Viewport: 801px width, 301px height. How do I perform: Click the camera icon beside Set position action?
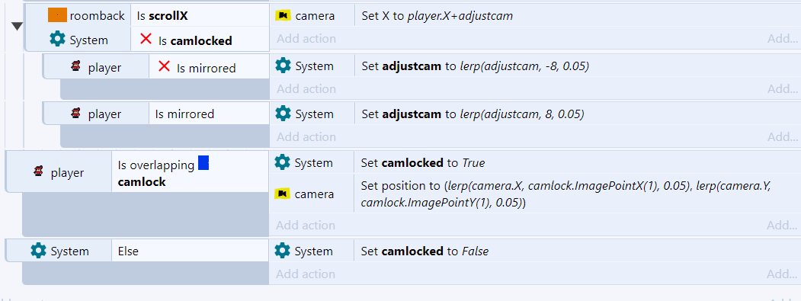283,194
